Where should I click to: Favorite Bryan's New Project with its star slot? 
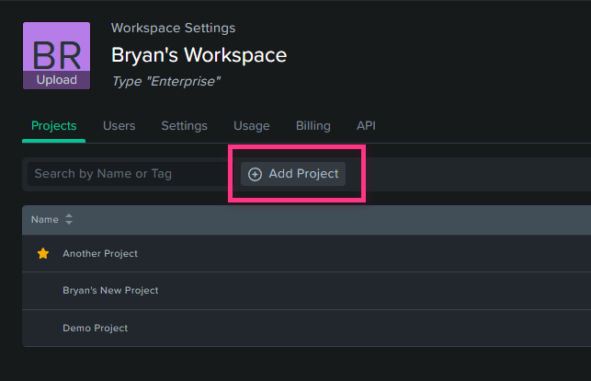[43, 291]
